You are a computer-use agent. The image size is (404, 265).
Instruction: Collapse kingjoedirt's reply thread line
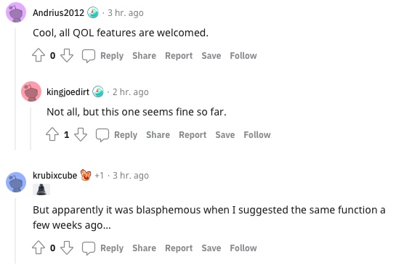[x=31, y=129]
